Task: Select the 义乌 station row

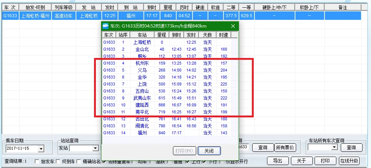Action: click(x=167, y=70)
